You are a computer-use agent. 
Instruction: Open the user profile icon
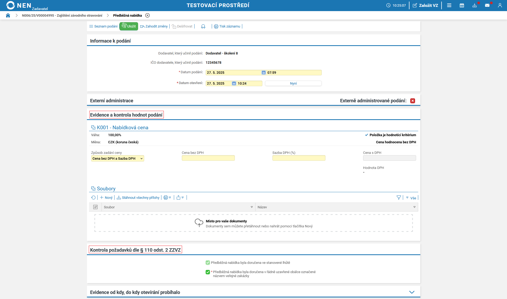(x=500, y=5)
